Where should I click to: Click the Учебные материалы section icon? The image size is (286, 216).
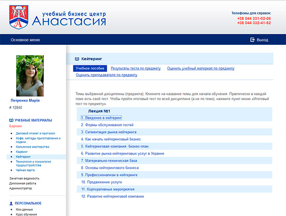point(11,120)
